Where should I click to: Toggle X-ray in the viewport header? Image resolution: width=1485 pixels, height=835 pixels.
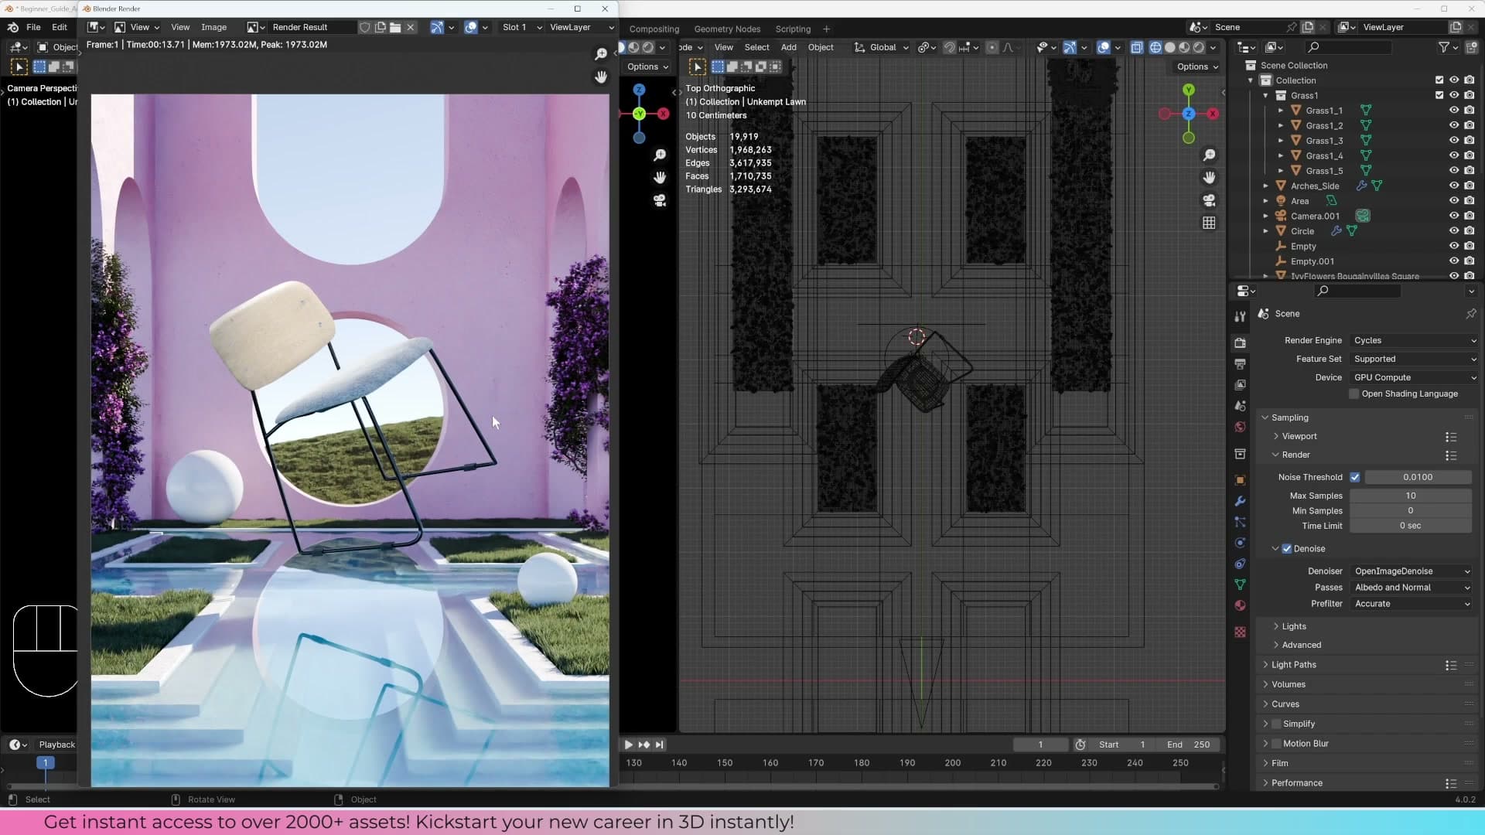click(x=1137, y=47)
